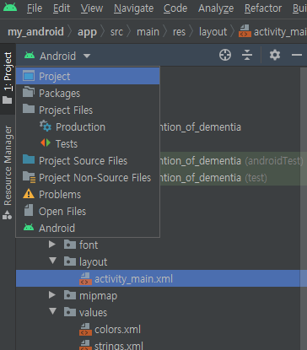Click the res breadcrumb in navigation bar
Image resolution: width=307 pixels, height=350 pixels.
(x=179, y=32)
